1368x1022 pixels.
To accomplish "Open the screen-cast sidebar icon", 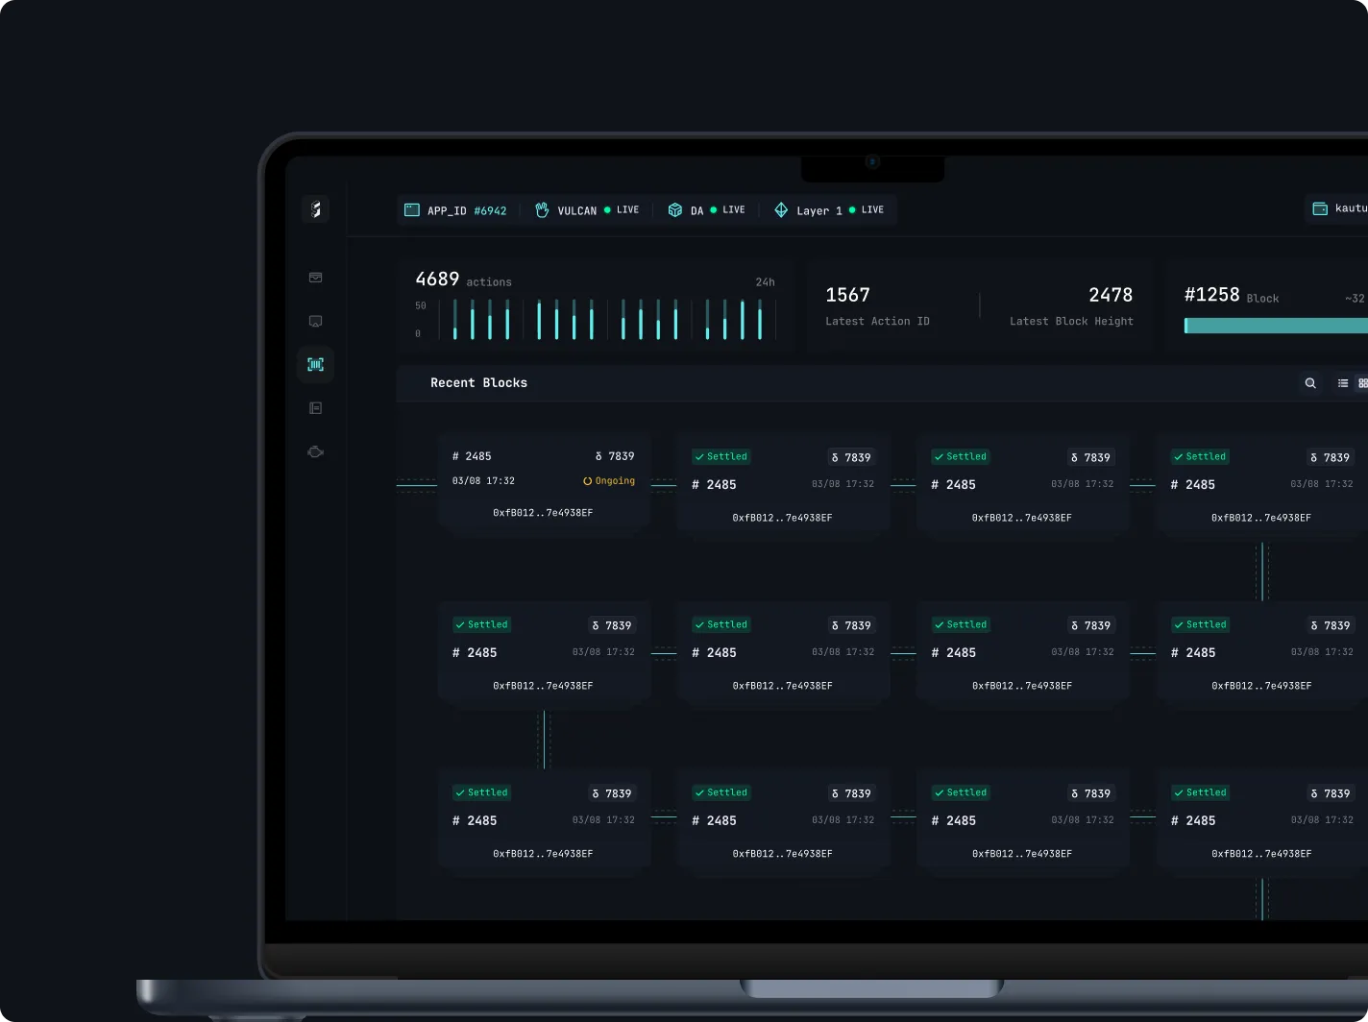I will click(315, 321).
